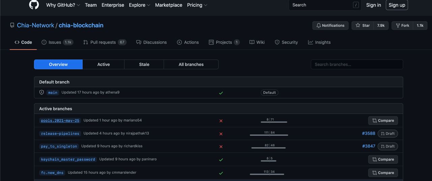Click the repository book icon beside Chia-Network
This screenshot has width=432, height=181.
(12, 25)
